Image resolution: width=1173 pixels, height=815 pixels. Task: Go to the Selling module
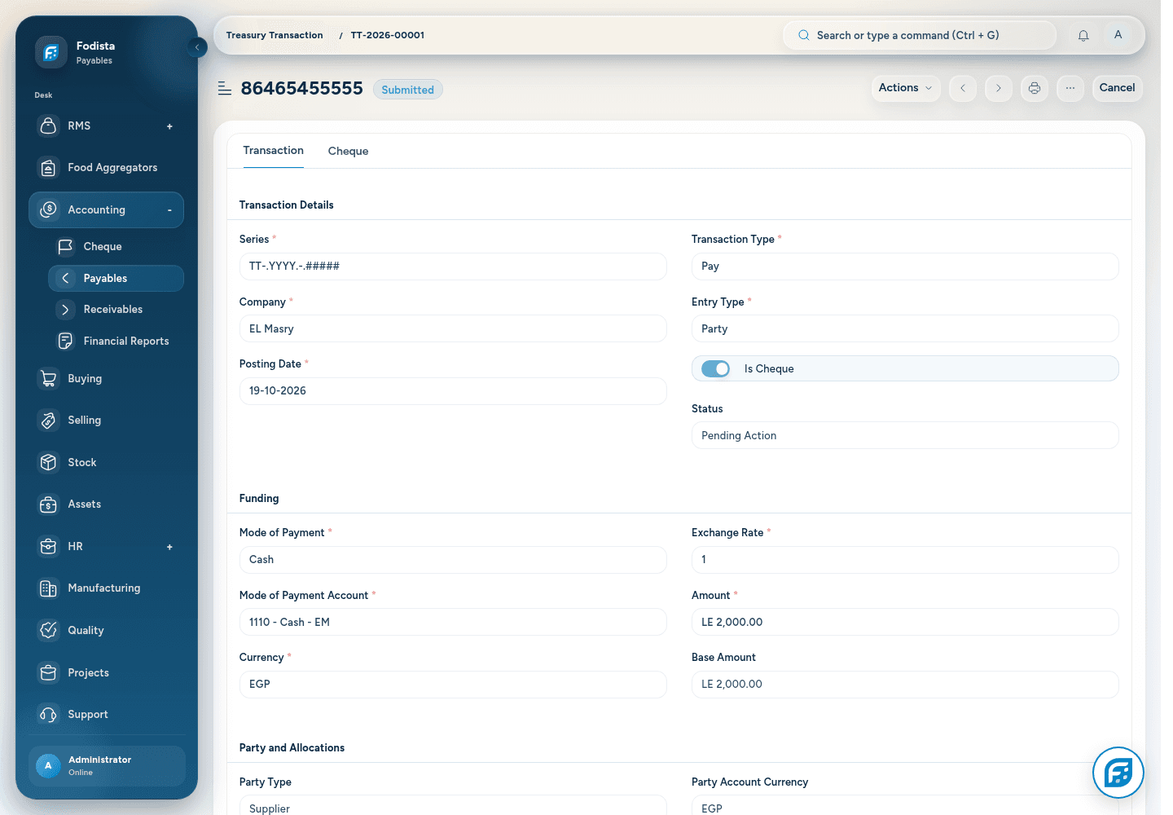tap(106, 421)
